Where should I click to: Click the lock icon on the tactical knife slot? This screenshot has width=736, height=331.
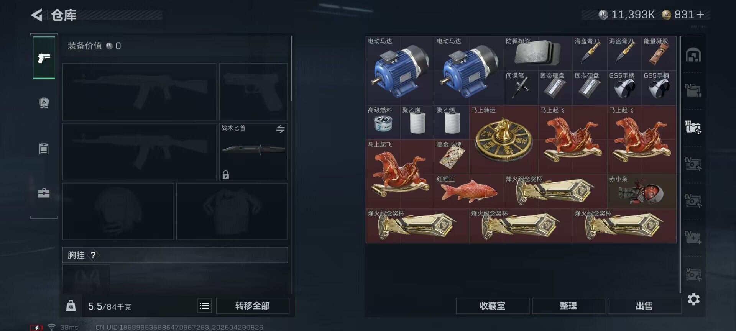coord(226,175)
